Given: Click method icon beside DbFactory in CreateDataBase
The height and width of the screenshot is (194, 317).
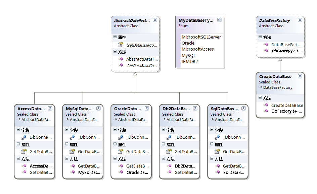Looking at the screenshot, I should [x=266, y=111].
